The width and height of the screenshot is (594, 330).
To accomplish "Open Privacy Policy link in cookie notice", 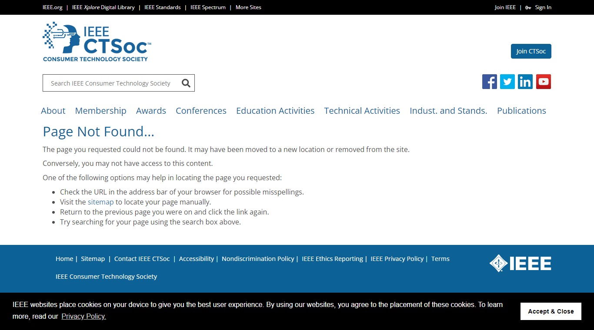I will 83,316.
